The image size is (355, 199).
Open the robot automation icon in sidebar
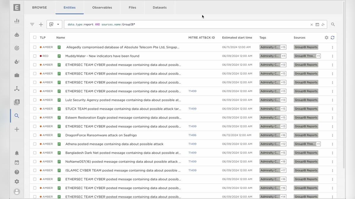click(x=17, y=35)
